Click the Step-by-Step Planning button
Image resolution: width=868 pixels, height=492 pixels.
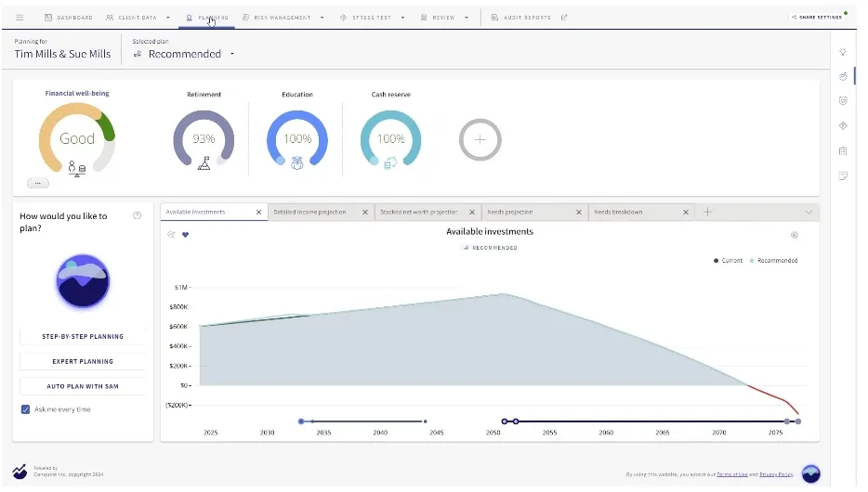[x=83, y=336]
